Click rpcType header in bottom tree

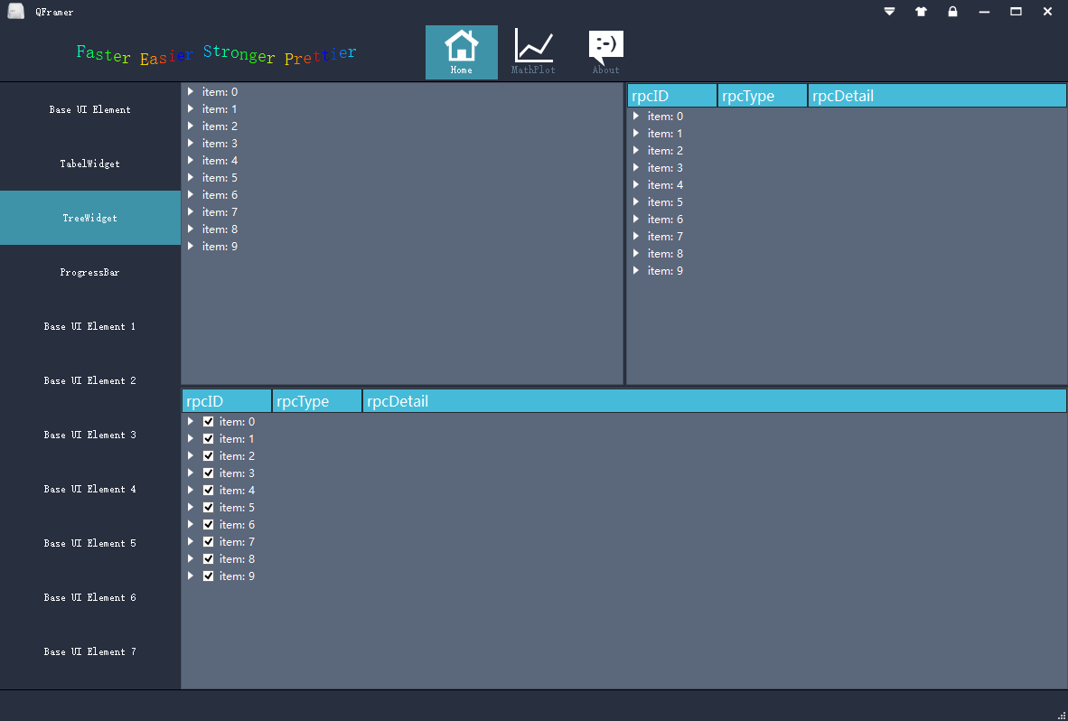point(317,401)
